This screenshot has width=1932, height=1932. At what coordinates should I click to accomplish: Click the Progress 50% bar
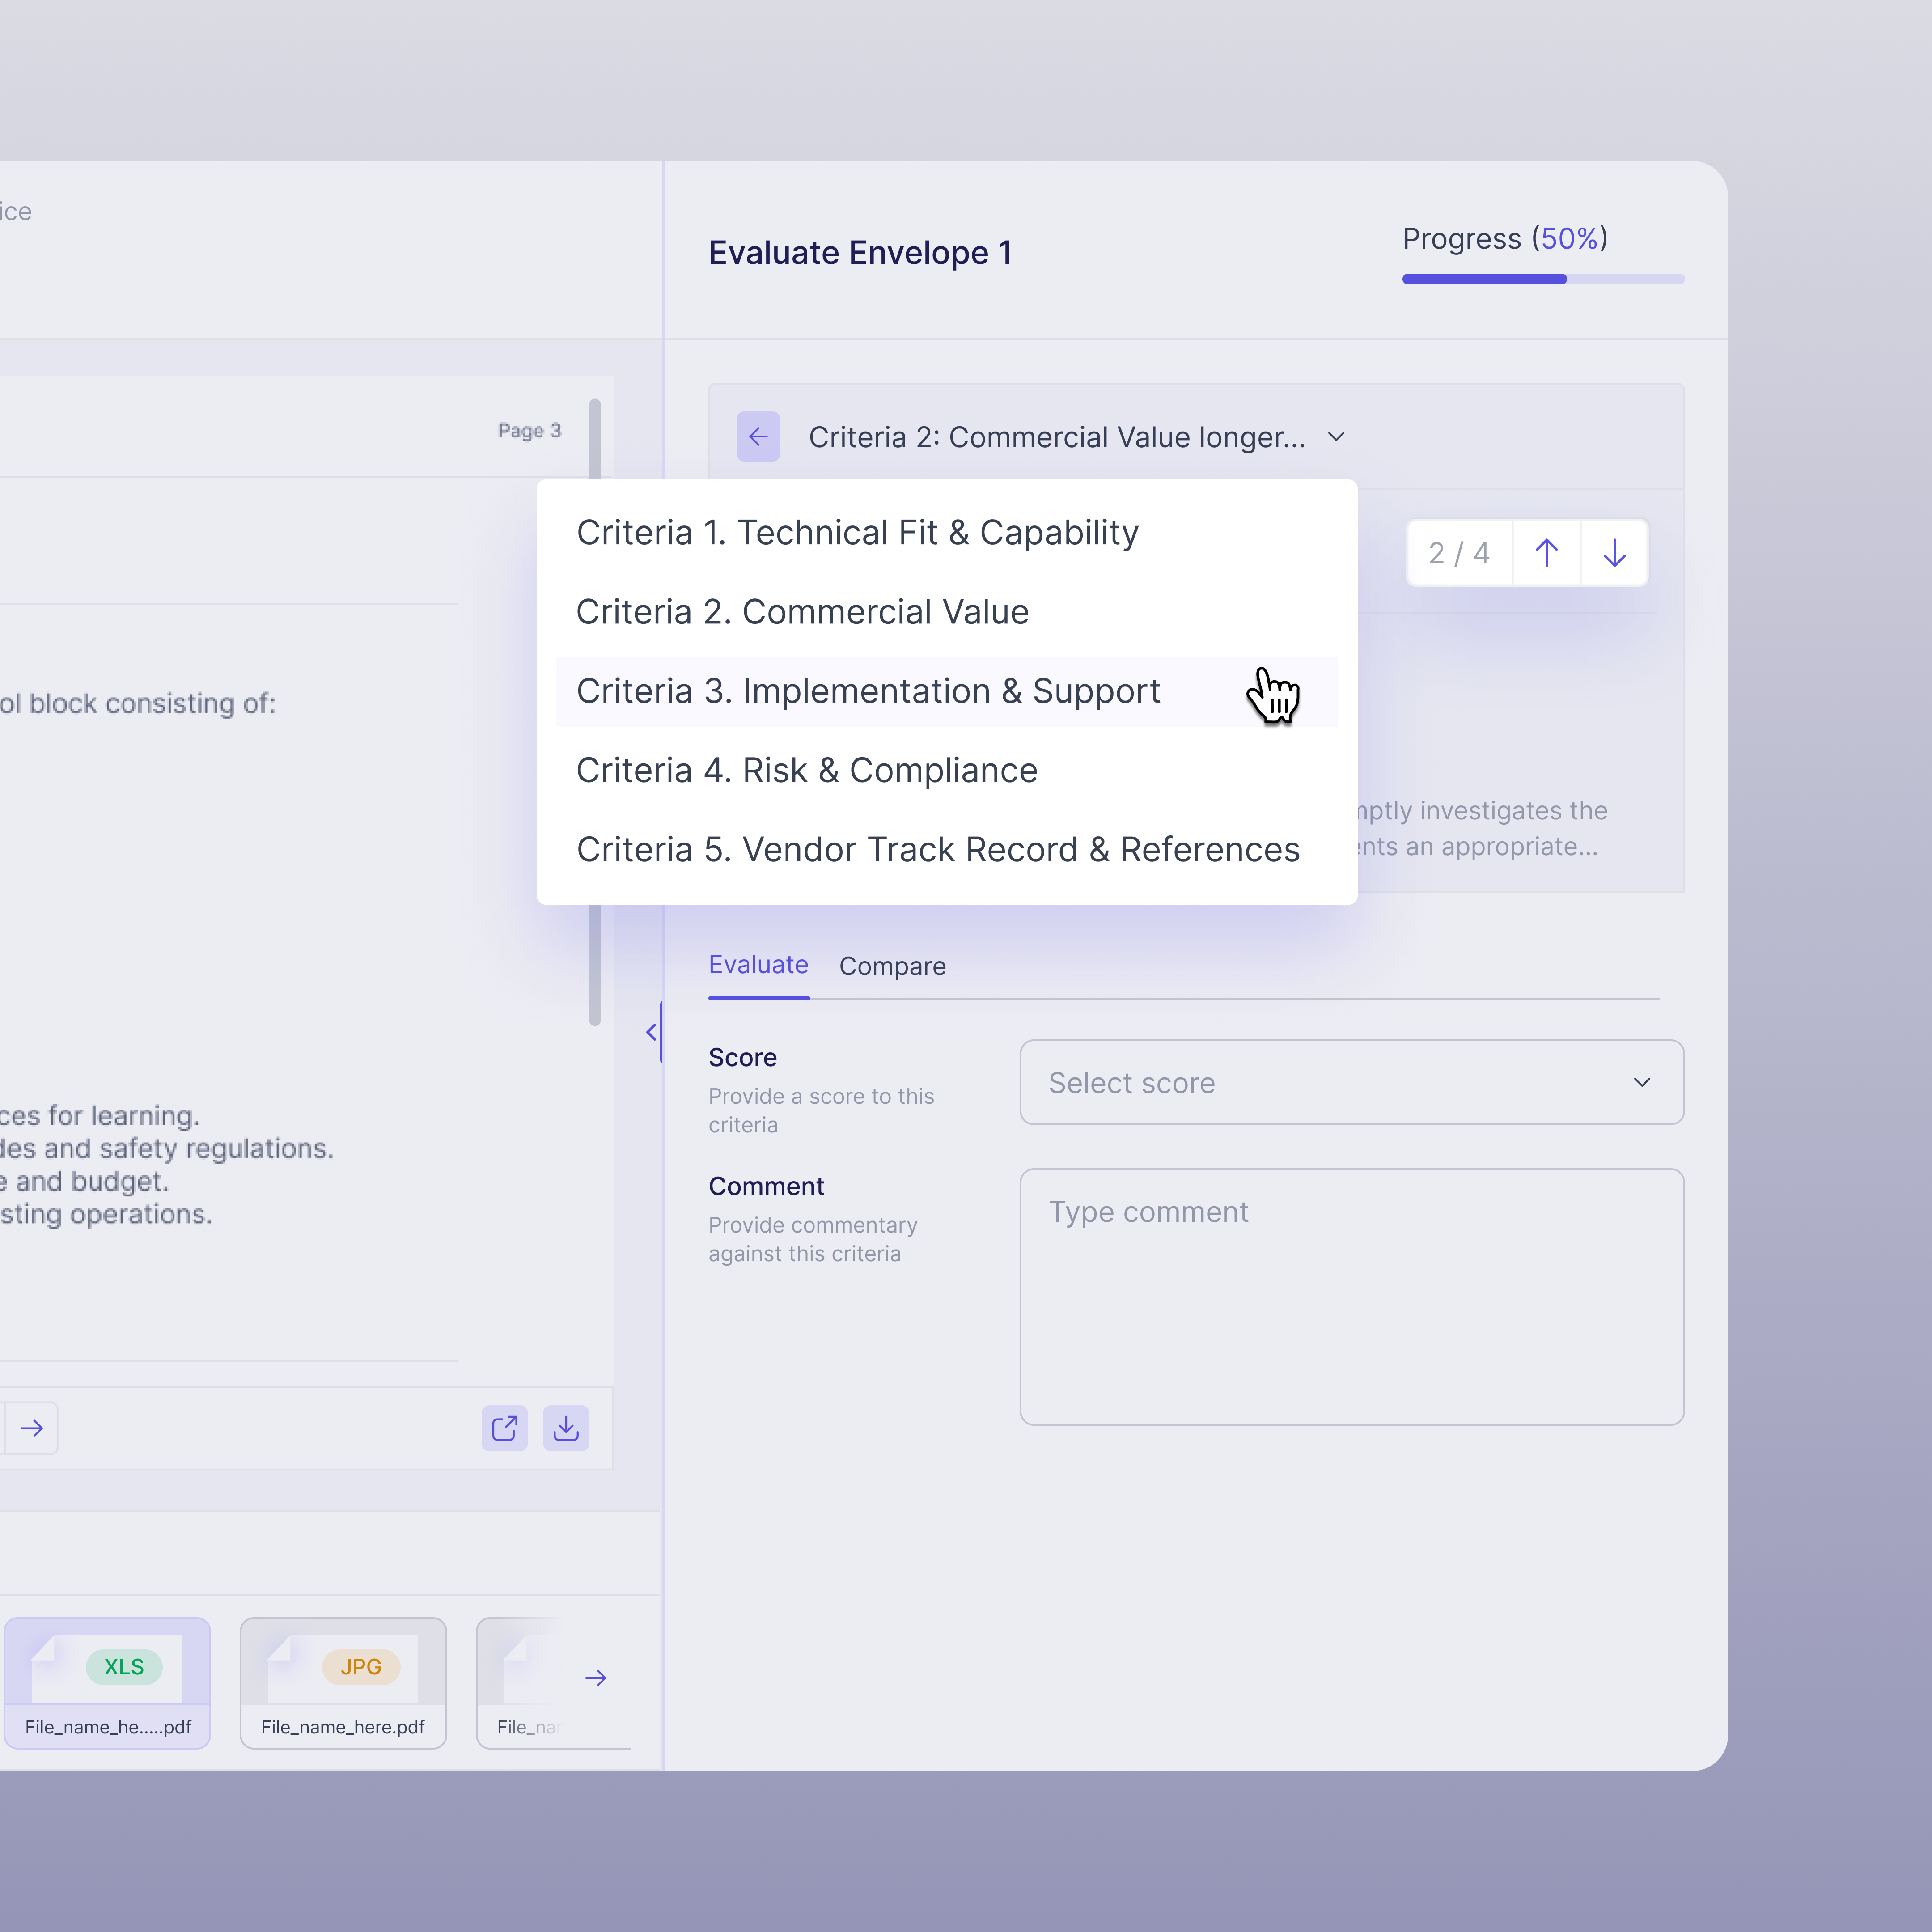1543,279
